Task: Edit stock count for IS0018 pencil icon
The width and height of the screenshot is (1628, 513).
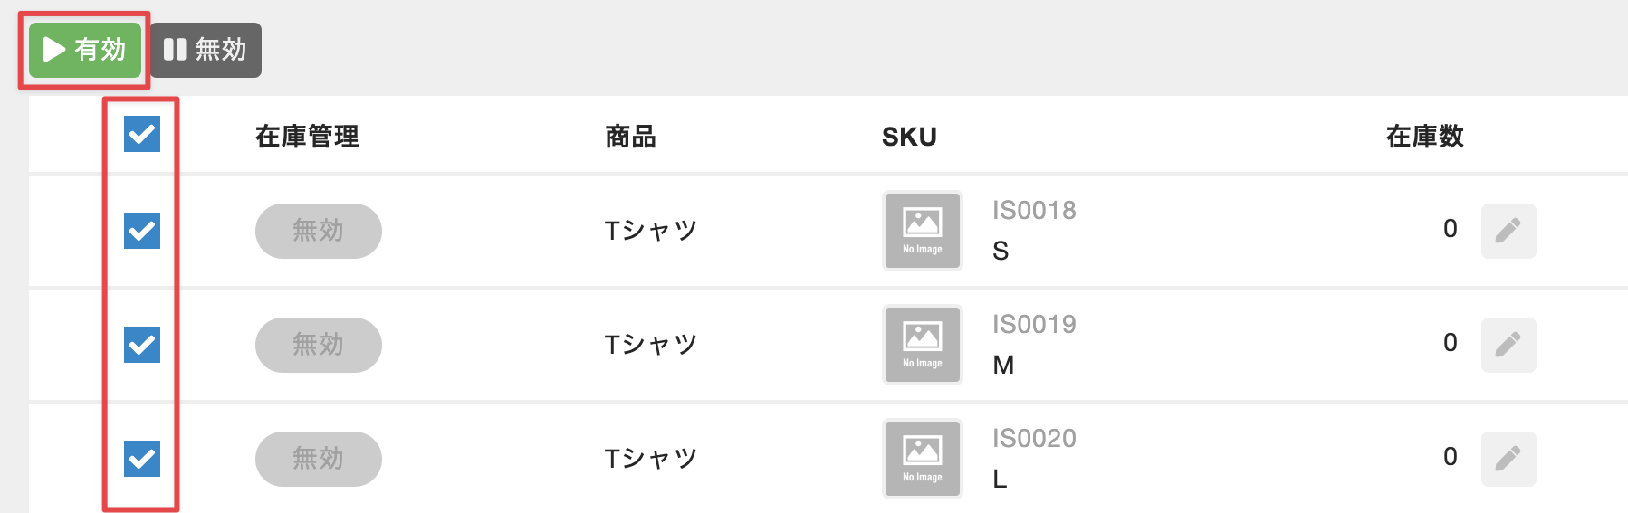Action: pyautogui.click(x=1508, y=231)
